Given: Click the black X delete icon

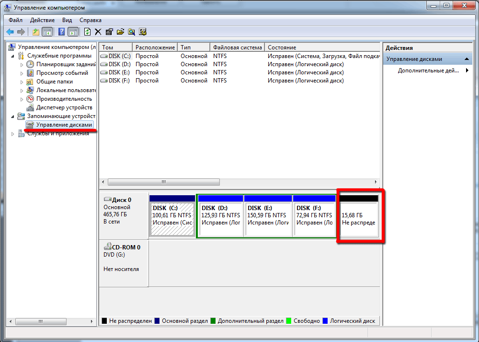Looking at the screenshot, I should point(98,32).
